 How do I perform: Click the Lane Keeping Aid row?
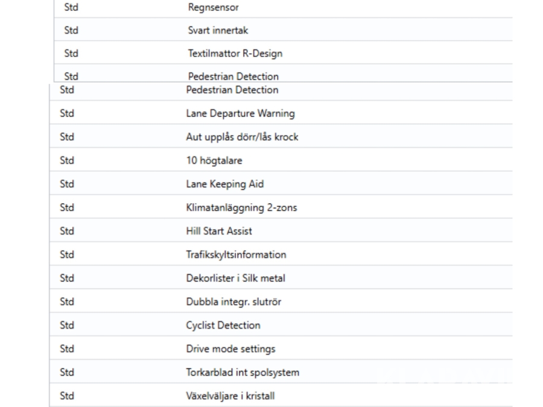tap(224, 184)
